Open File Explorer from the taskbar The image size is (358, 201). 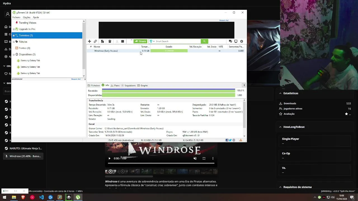click(14, 197)
